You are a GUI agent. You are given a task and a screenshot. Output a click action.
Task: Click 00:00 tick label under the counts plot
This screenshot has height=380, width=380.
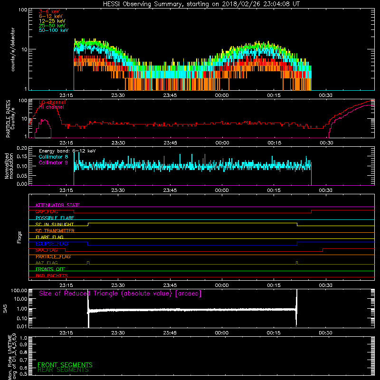click(x=222, y=95)
